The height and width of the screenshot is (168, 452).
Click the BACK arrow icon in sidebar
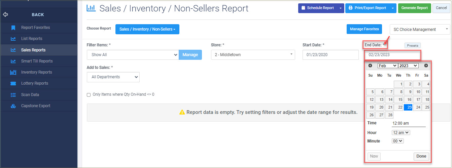coord(5,14)
